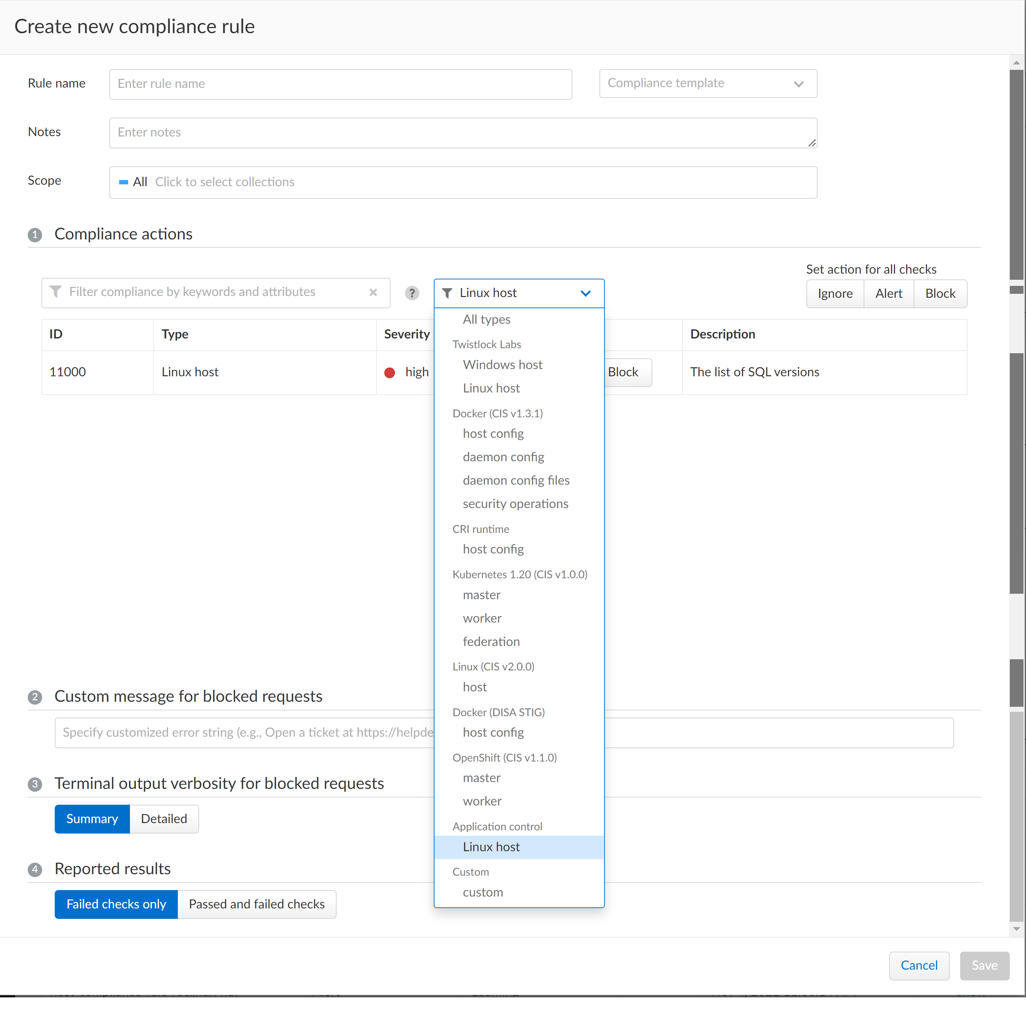Click Cancel button
Image resolution: width=1026 pixels, height=1015 pixels.
click(918, 965)
